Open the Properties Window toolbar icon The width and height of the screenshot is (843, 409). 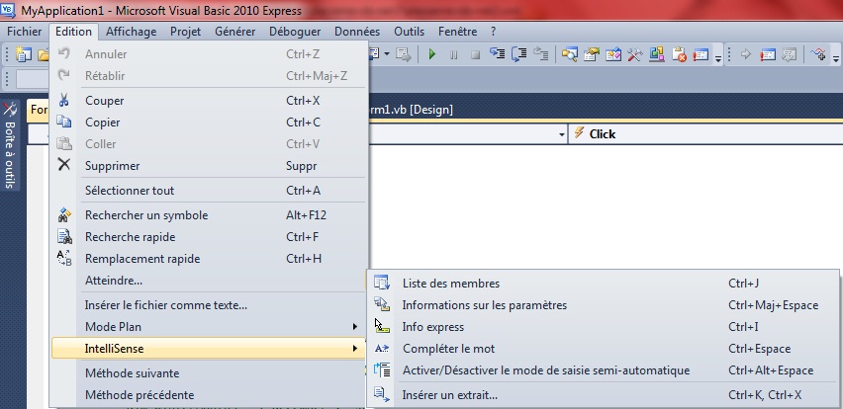click(592, 54)
